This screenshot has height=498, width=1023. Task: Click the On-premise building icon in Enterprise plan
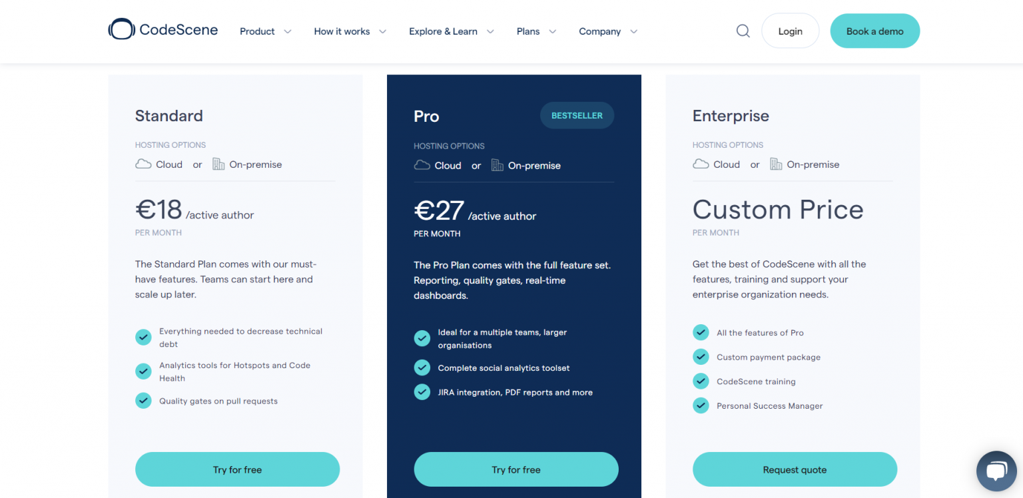[x=776, y=164]
